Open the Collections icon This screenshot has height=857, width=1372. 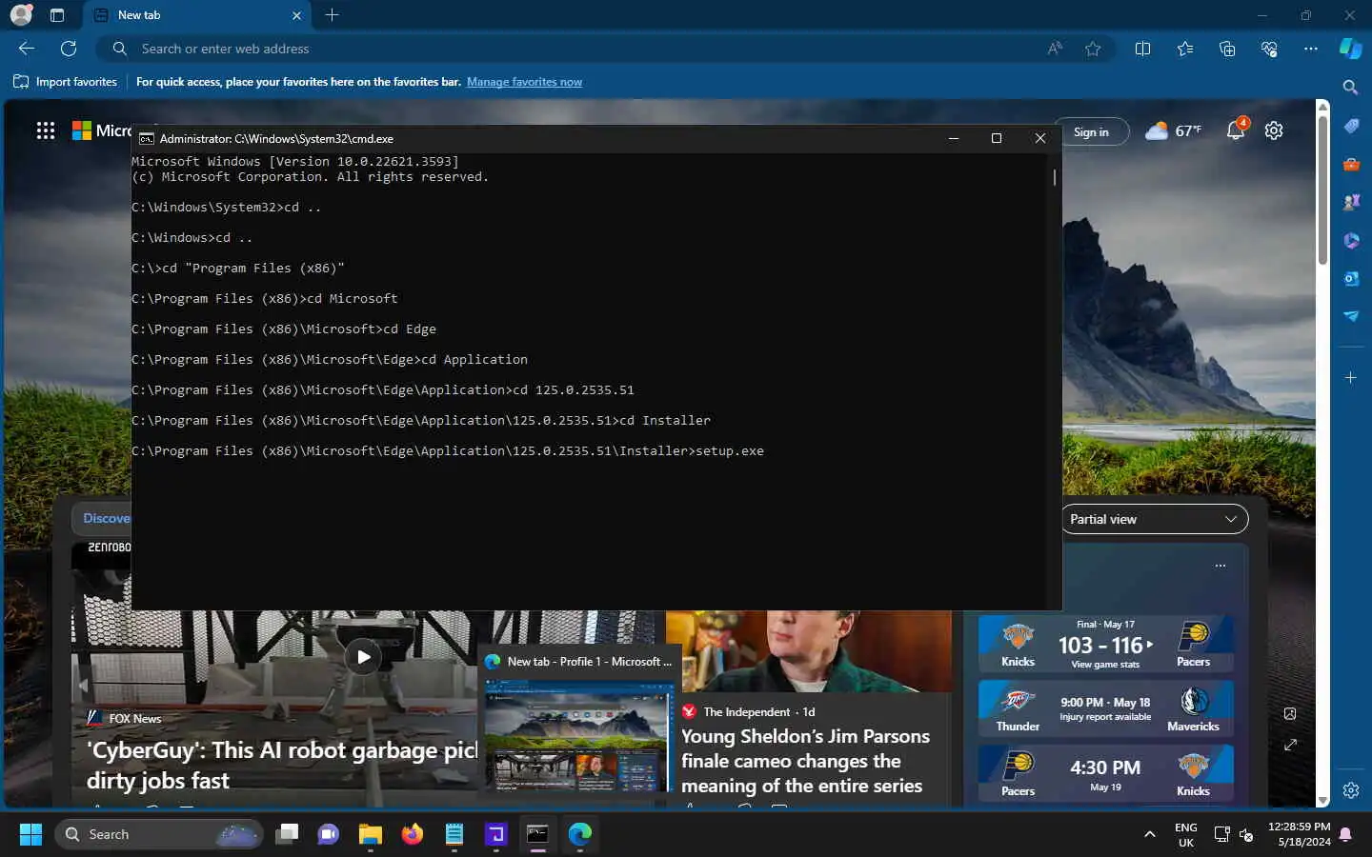click(x=1227, y=49)
